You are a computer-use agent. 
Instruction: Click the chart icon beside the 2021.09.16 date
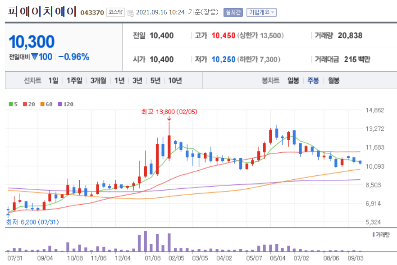click(131, 13)
